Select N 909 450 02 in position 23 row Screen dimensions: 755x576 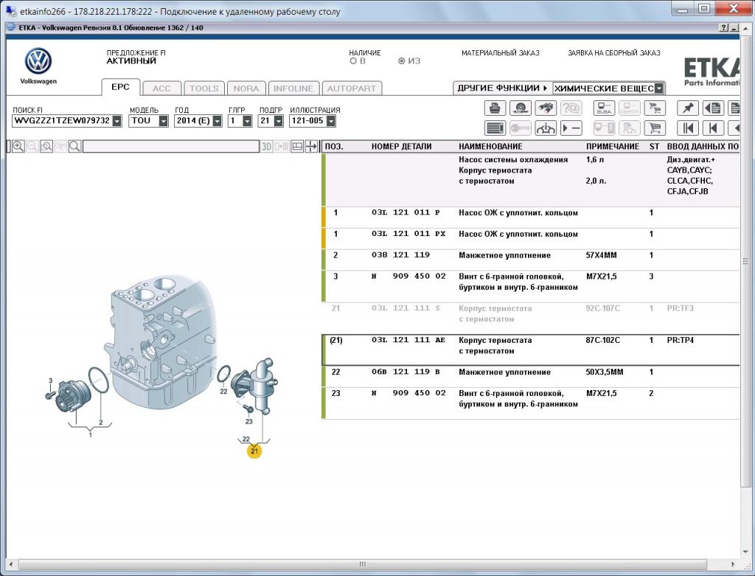[408, 393]
